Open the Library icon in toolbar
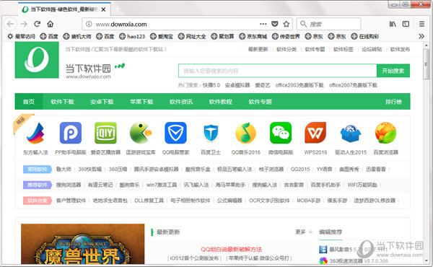Image resolution: width=433 pixels, height=267 pixels. (393, 24)
